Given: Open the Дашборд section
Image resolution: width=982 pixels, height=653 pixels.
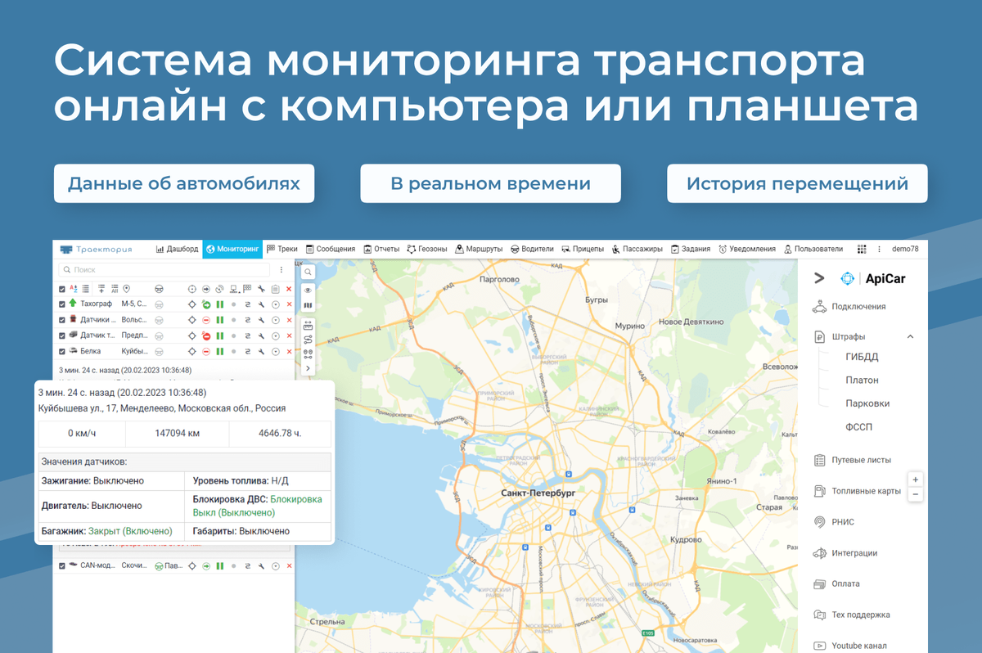Looking at the screenshot, I should click(183, 248).
